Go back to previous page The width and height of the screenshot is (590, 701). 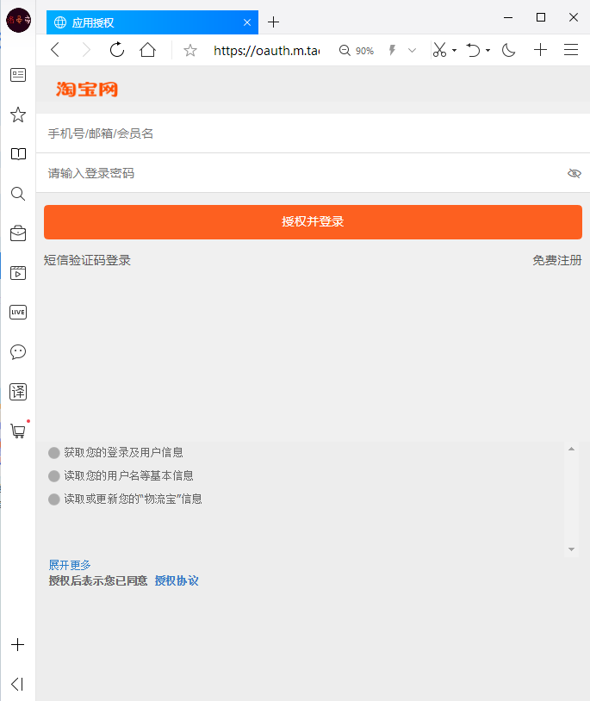click(55, 50)
